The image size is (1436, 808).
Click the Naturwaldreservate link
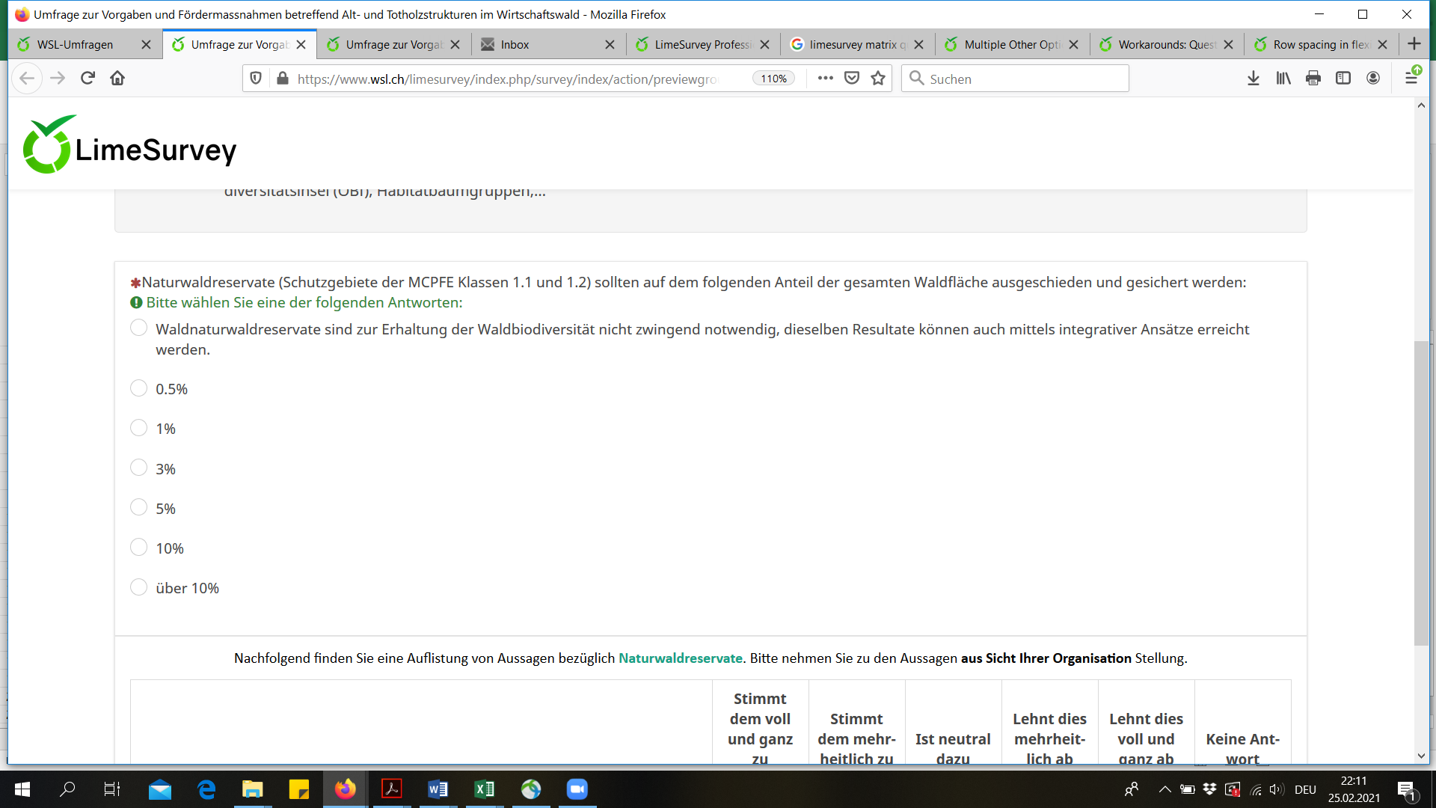(x=680, y=658)
